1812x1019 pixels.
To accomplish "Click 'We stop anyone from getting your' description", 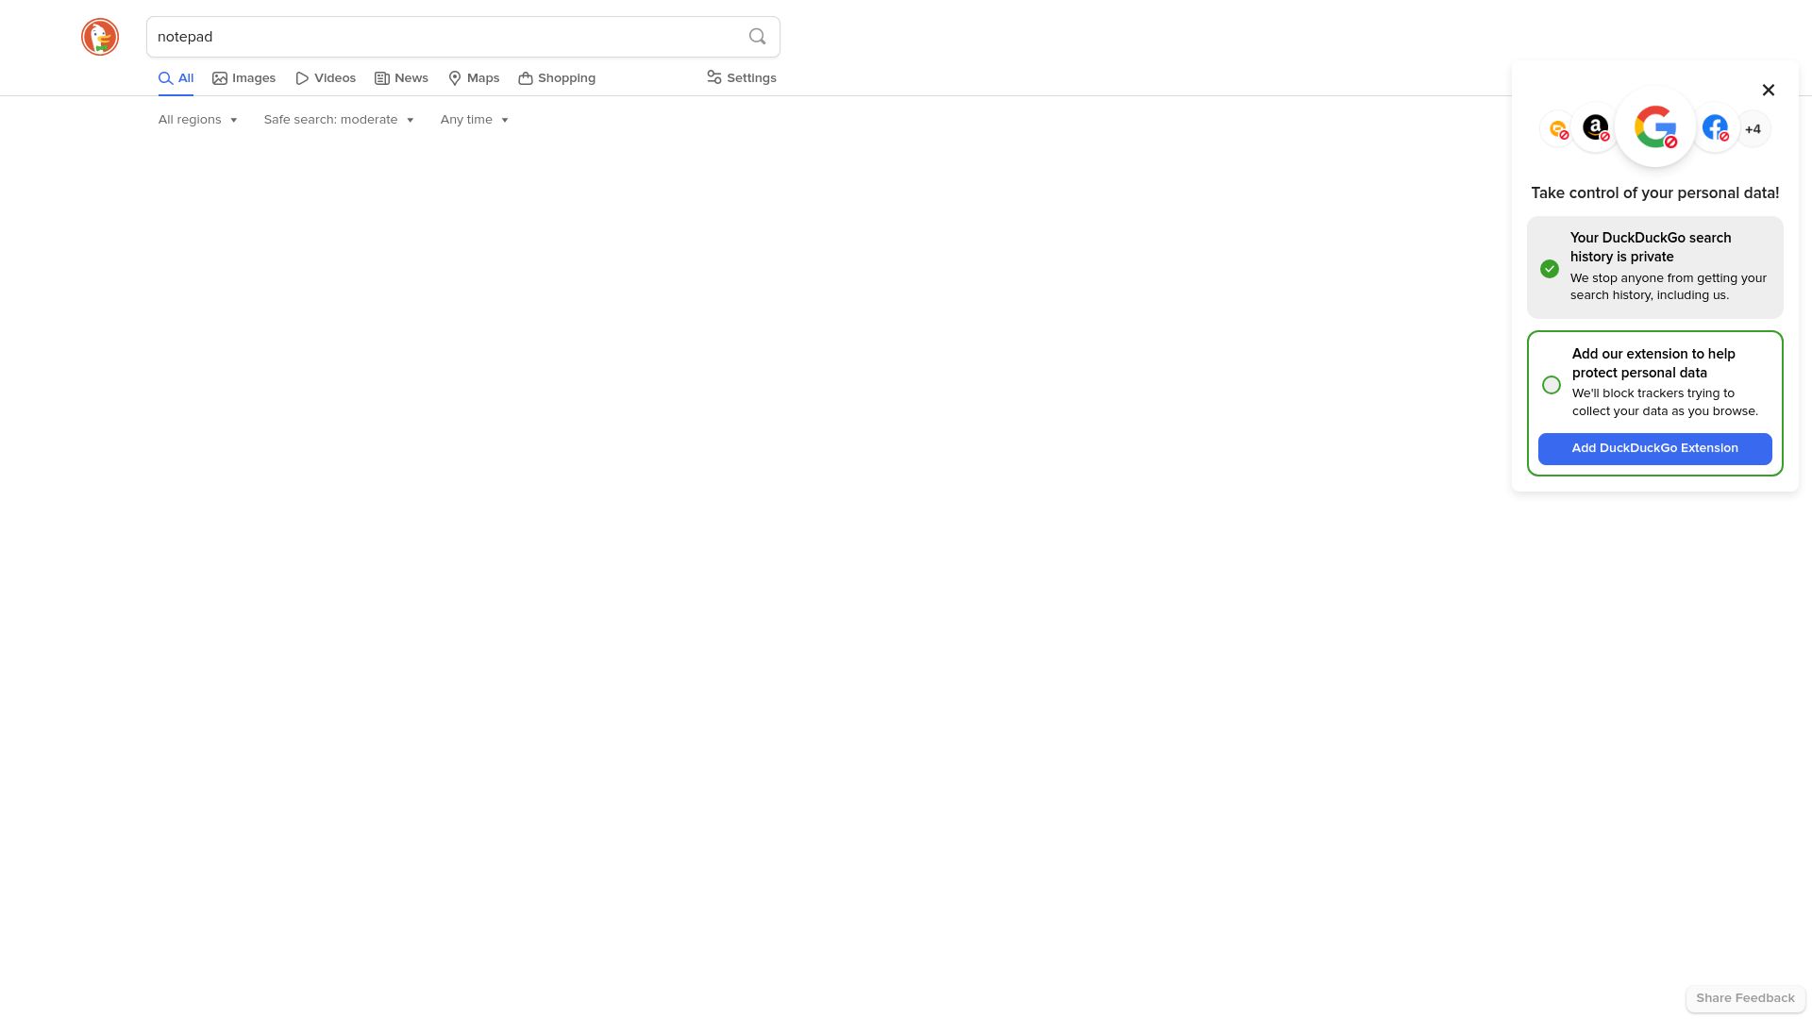I will point(1669,287).
